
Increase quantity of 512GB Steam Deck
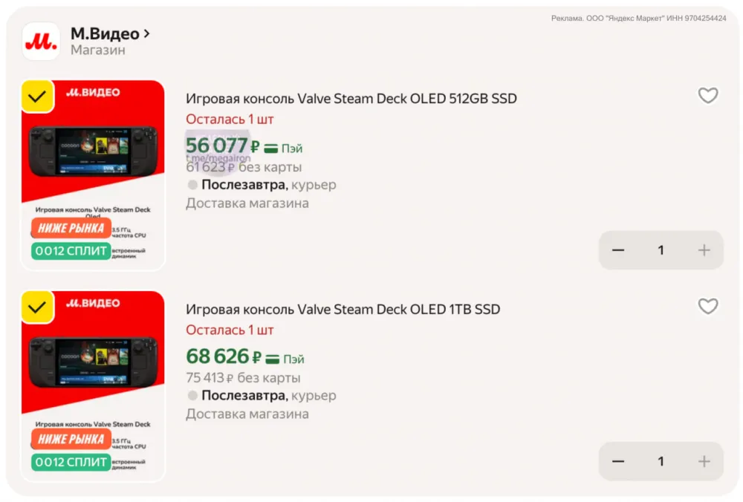(x=704, y=250)
